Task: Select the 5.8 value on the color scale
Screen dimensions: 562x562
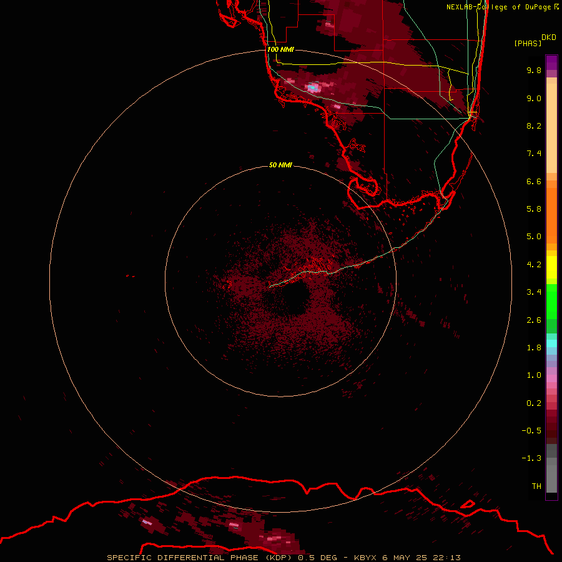Action: point(534,209)
